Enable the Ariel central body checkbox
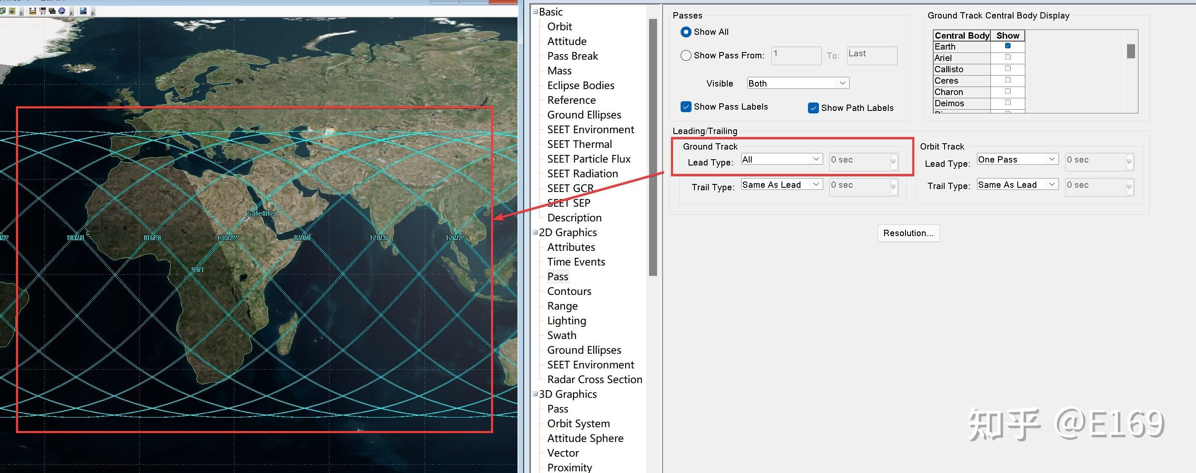 [1008, 58]
